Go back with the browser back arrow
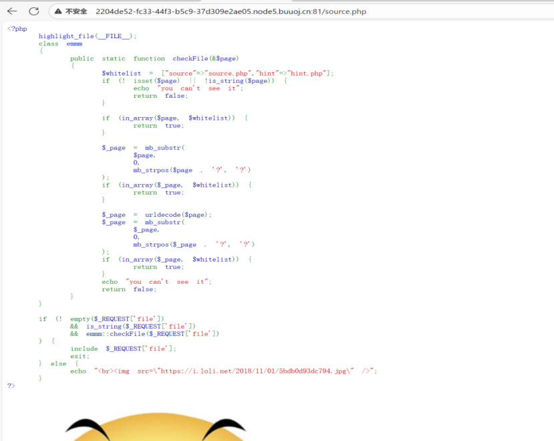 point(12,11)
